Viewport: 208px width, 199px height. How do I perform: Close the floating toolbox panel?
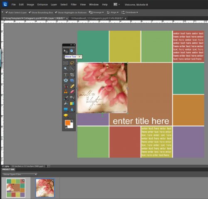74,45
